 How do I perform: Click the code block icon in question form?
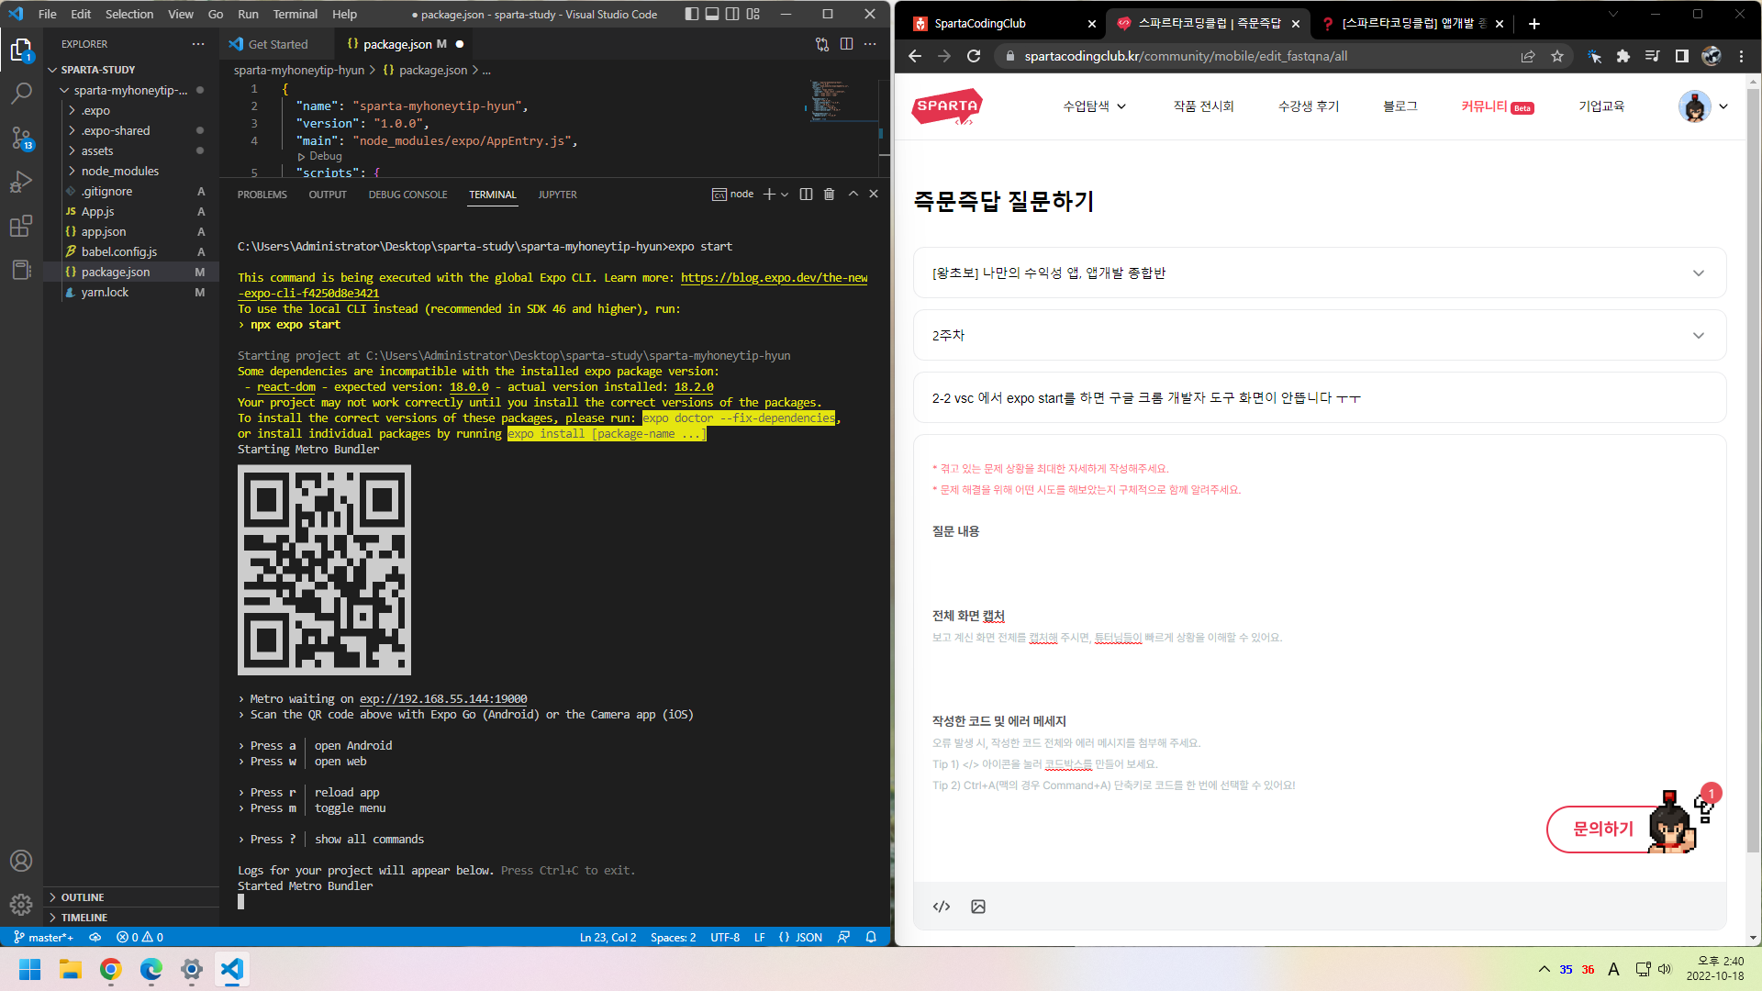[942, 907]
